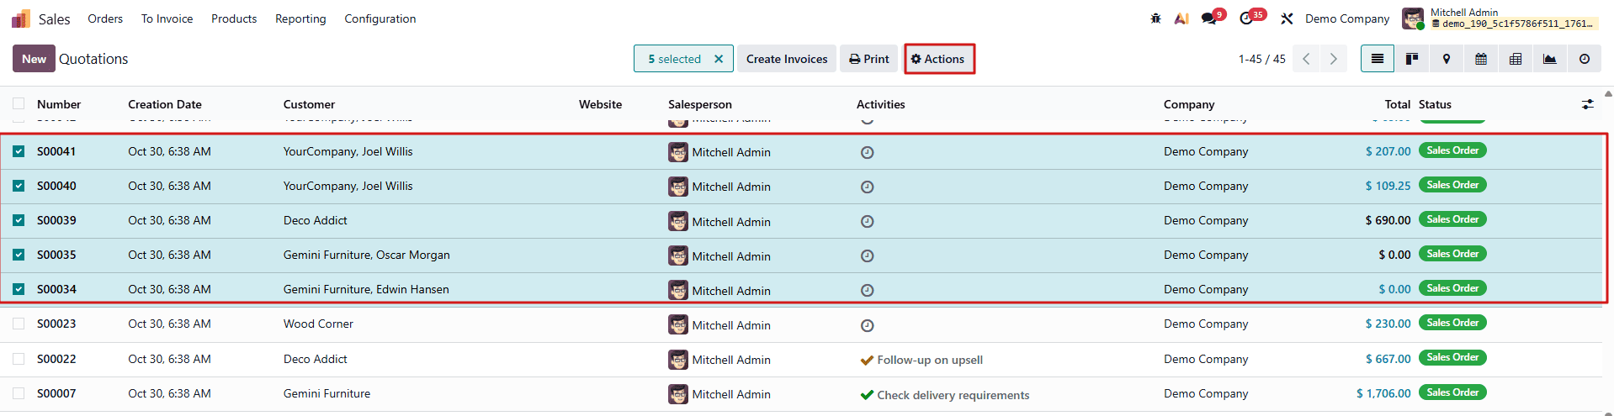
Task: Switch to map view
Action: [x=1447, y=59]
